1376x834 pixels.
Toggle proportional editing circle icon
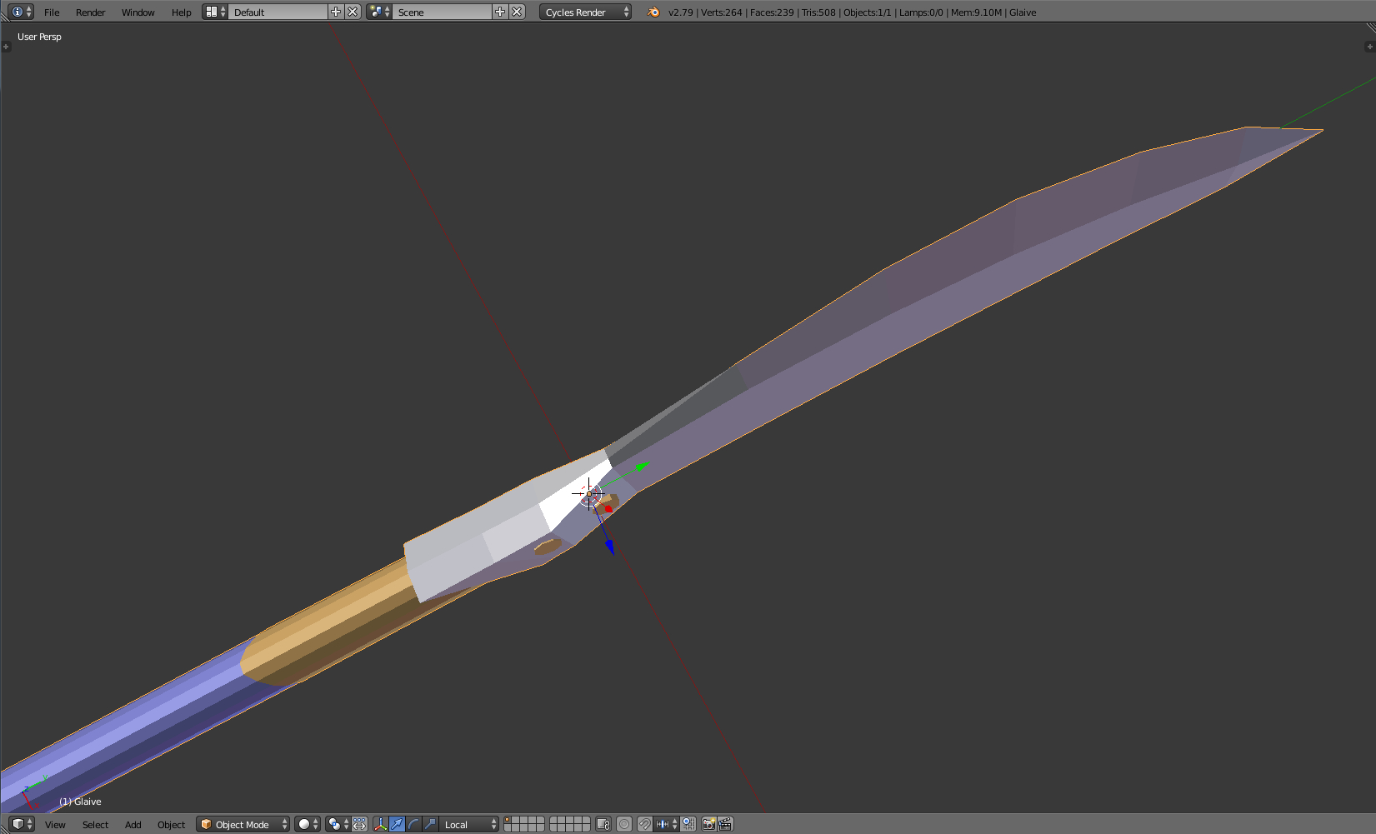[x=623, y=824]
